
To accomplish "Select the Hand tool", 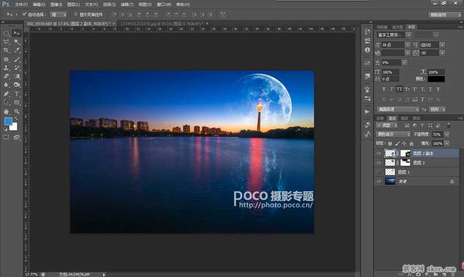I will point(6,111).
